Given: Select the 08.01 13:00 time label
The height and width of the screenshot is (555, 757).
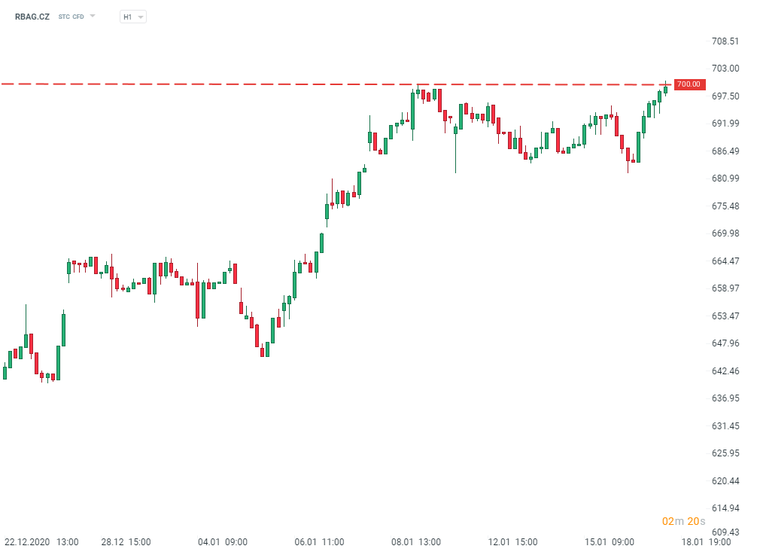Looking at the screenshot, I should coord(416,541).
